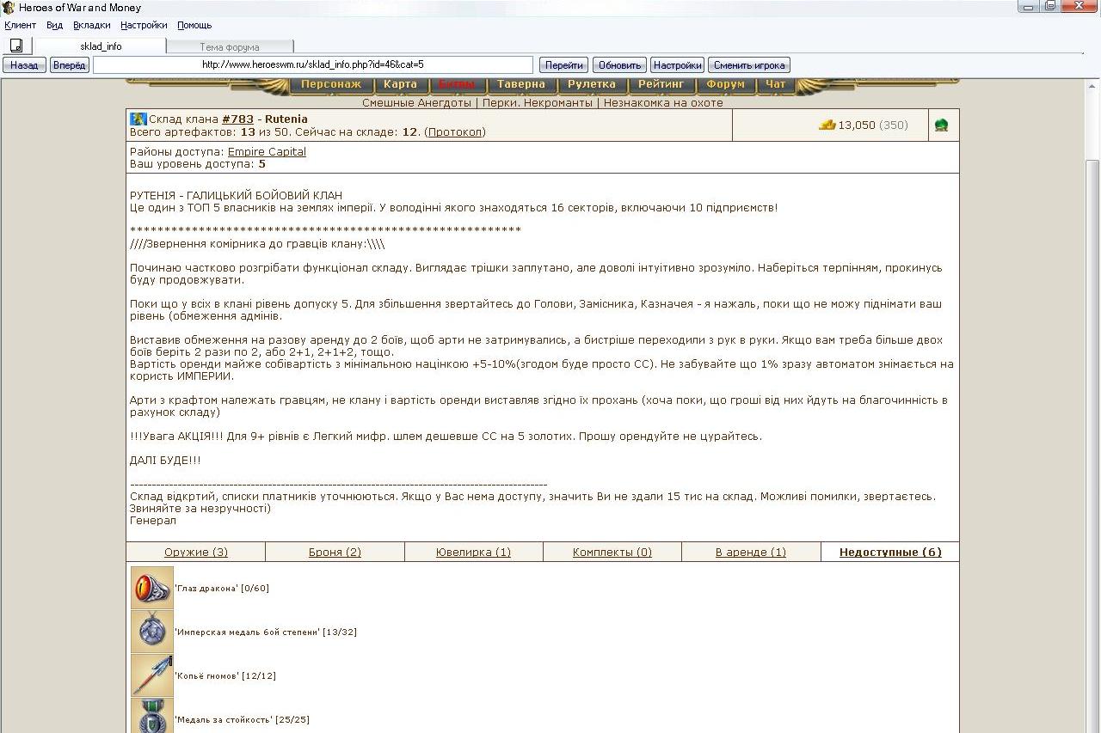
Task: Click the green emerald gem icon
Action: [942, 125]
